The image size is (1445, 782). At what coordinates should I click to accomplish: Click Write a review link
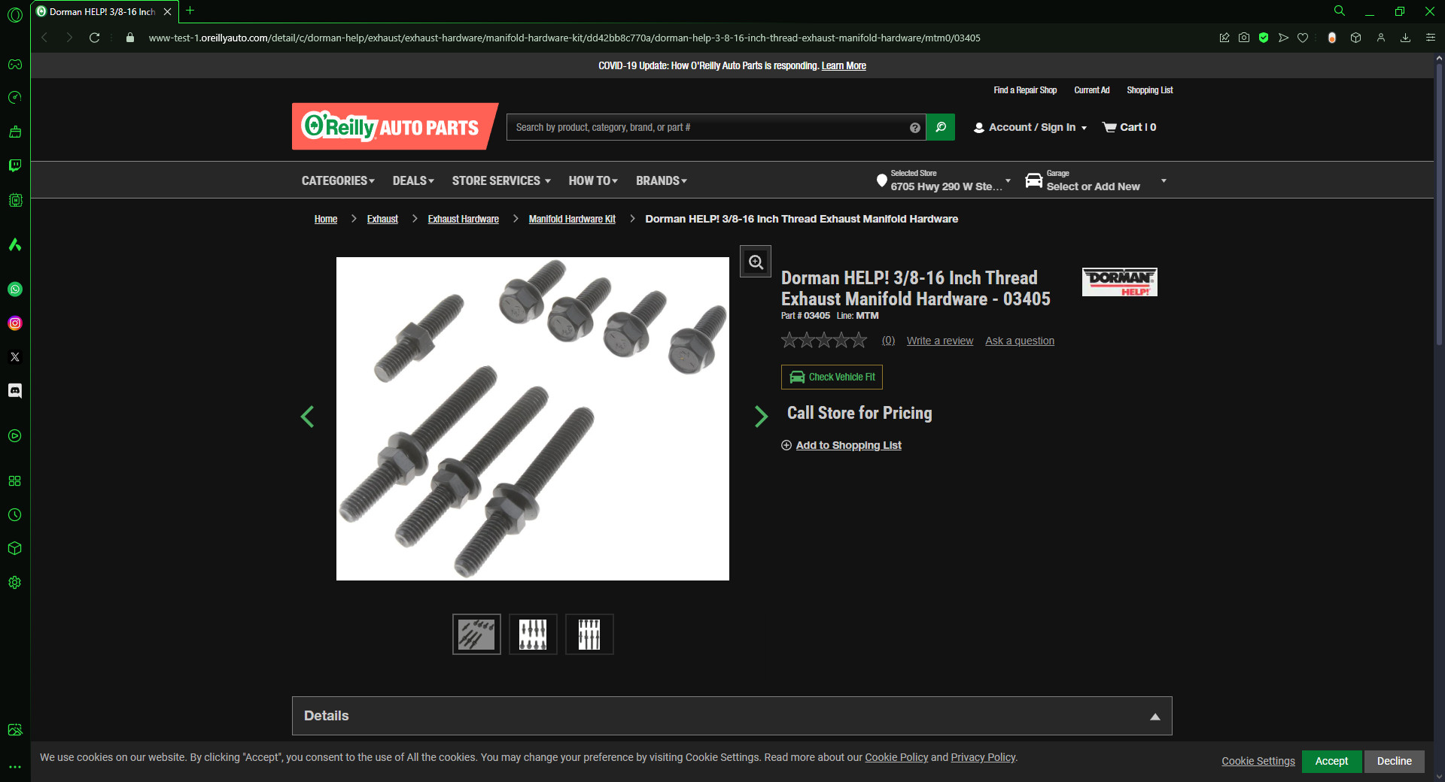pos(940,341)
